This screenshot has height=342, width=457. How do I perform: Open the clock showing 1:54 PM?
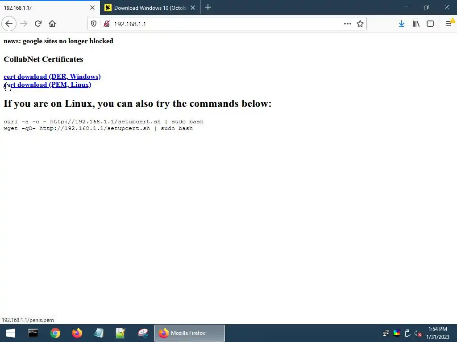coord(438,333)
